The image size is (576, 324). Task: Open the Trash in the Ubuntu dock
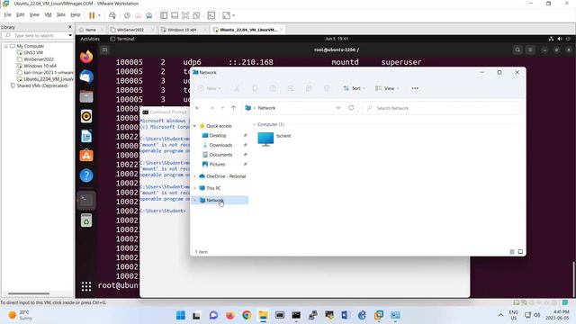(x=86, y=220)
